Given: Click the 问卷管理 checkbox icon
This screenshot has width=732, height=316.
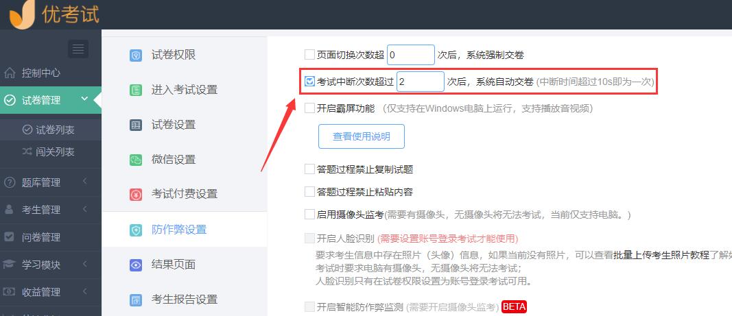Looking at the screenshot, I should [10, 237].
